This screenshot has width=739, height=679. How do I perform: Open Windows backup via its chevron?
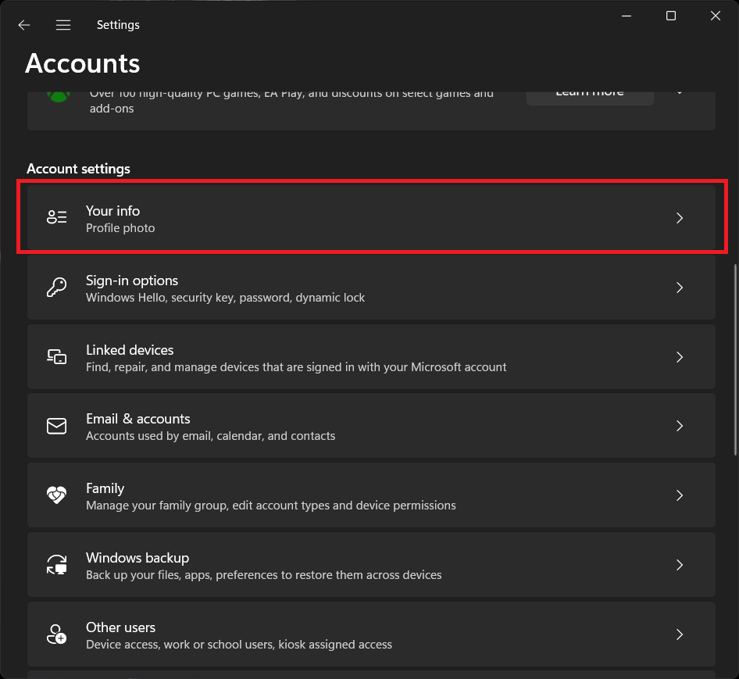(680, 565)
